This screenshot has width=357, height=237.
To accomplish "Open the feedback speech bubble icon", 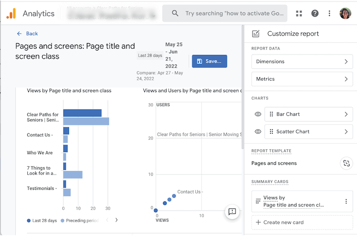I will 232,212.
